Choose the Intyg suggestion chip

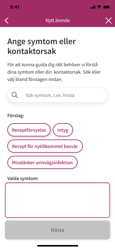click(63, 130)
